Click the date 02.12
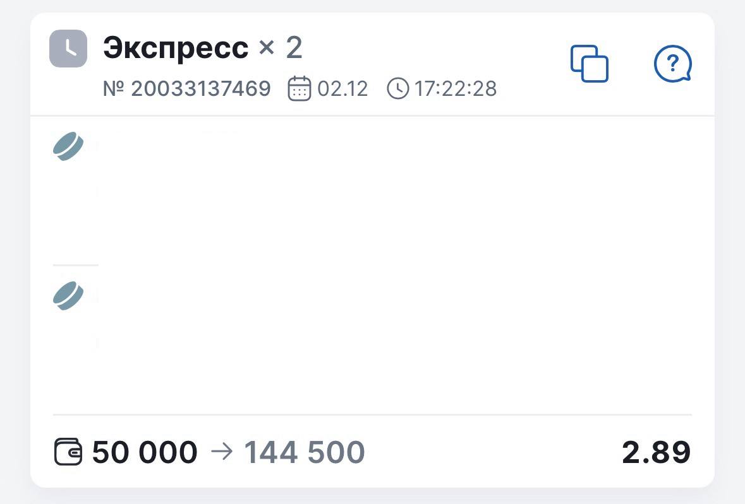This screenshot has width=745, height=504. 342,89
